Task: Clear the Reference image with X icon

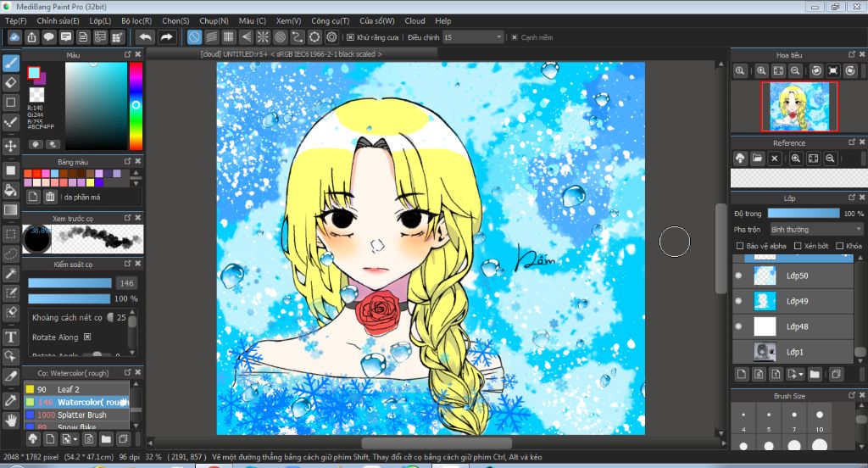Action: click(775, 159)
